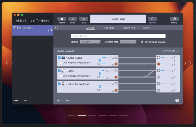196x127 pixels.
Task: Open help with the question mark button
Action: tap(177, 100)
